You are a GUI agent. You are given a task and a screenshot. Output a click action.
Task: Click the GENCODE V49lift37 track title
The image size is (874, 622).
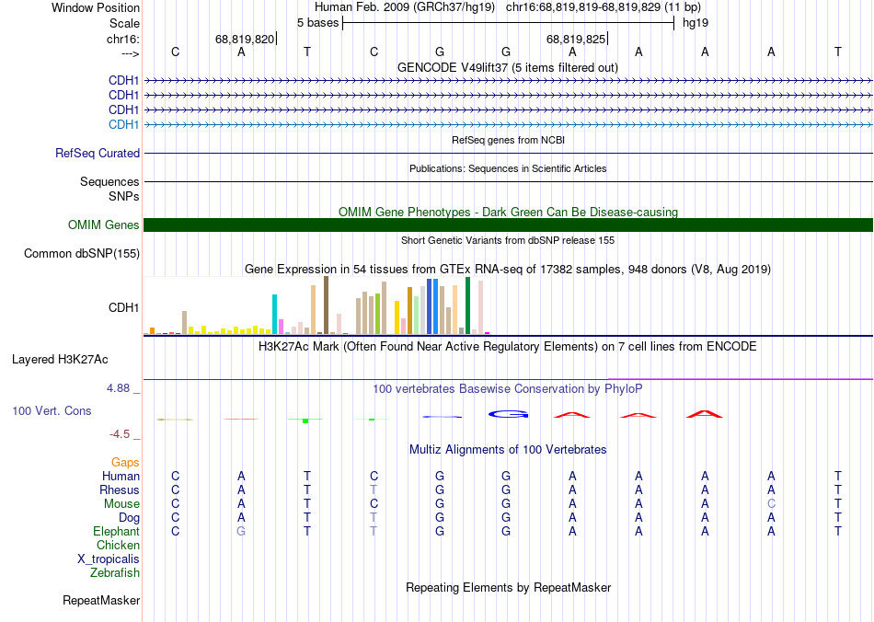click(x=508, y=67)
